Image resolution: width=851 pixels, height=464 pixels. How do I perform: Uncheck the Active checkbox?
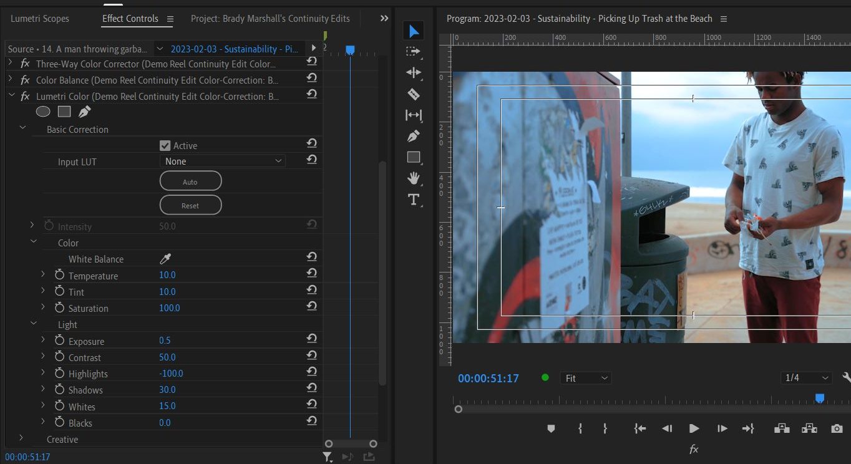165,145
